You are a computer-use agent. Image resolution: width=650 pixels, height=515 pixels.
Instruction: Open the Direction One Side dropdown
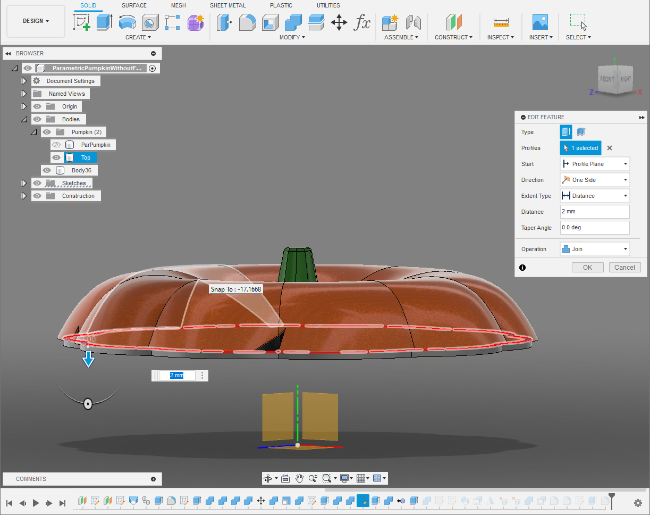coord(595,180)
